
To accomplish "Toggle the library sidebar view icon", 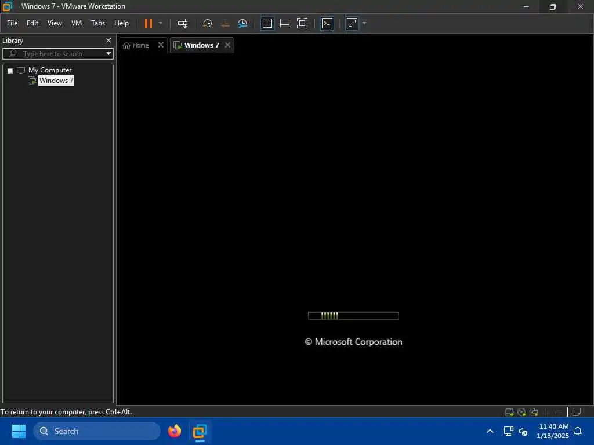I will tap(267, 23).
